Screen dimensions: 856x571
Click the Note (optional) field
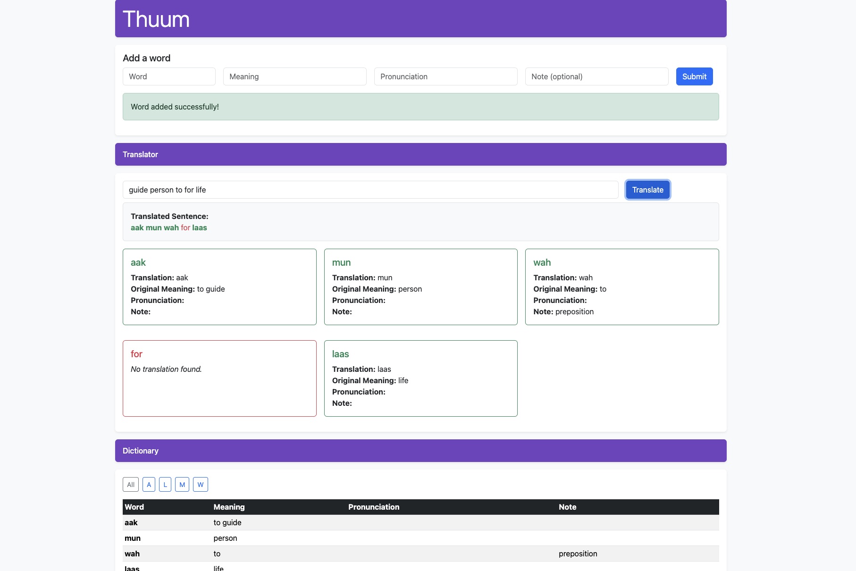(x=596, y=76)
